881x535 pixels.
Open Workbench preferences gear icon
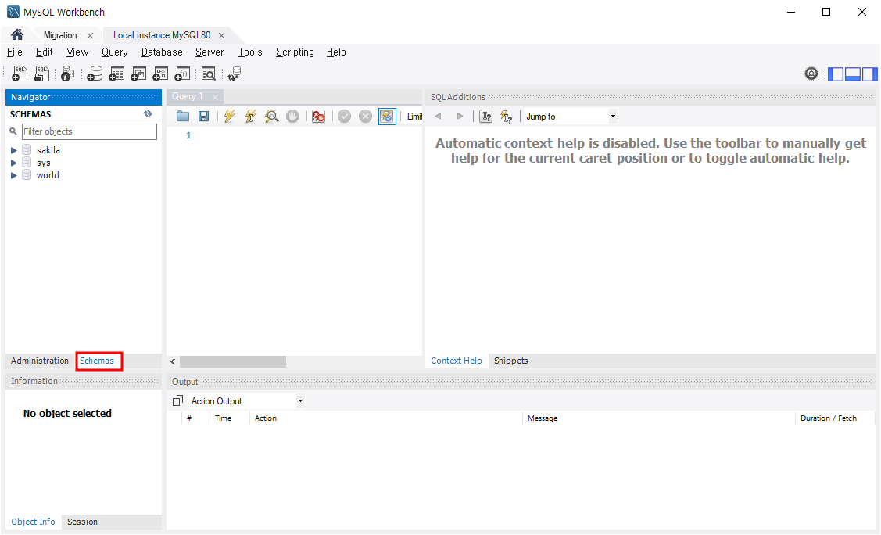tap(811, 74)
